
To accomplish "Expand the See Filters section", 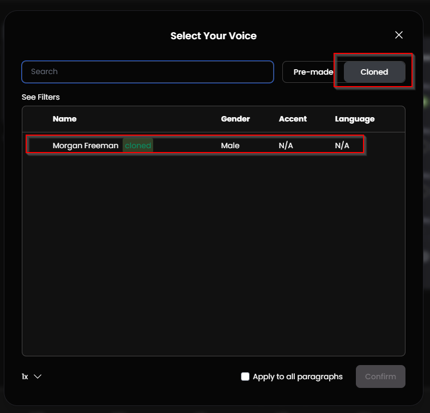I will coord(41,97).
